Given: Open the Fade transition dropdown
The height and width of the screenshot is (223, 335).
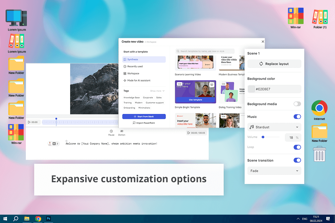Looking at the screenshot, I should click(x=274, y=171).
